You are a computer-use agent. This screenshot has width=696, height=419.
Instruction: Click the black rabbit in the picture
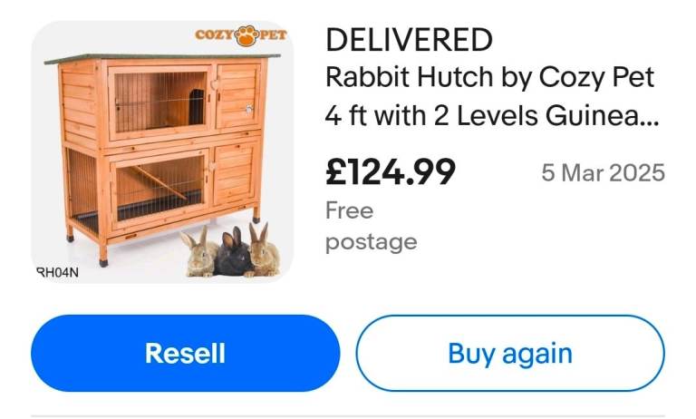[233, 254]
